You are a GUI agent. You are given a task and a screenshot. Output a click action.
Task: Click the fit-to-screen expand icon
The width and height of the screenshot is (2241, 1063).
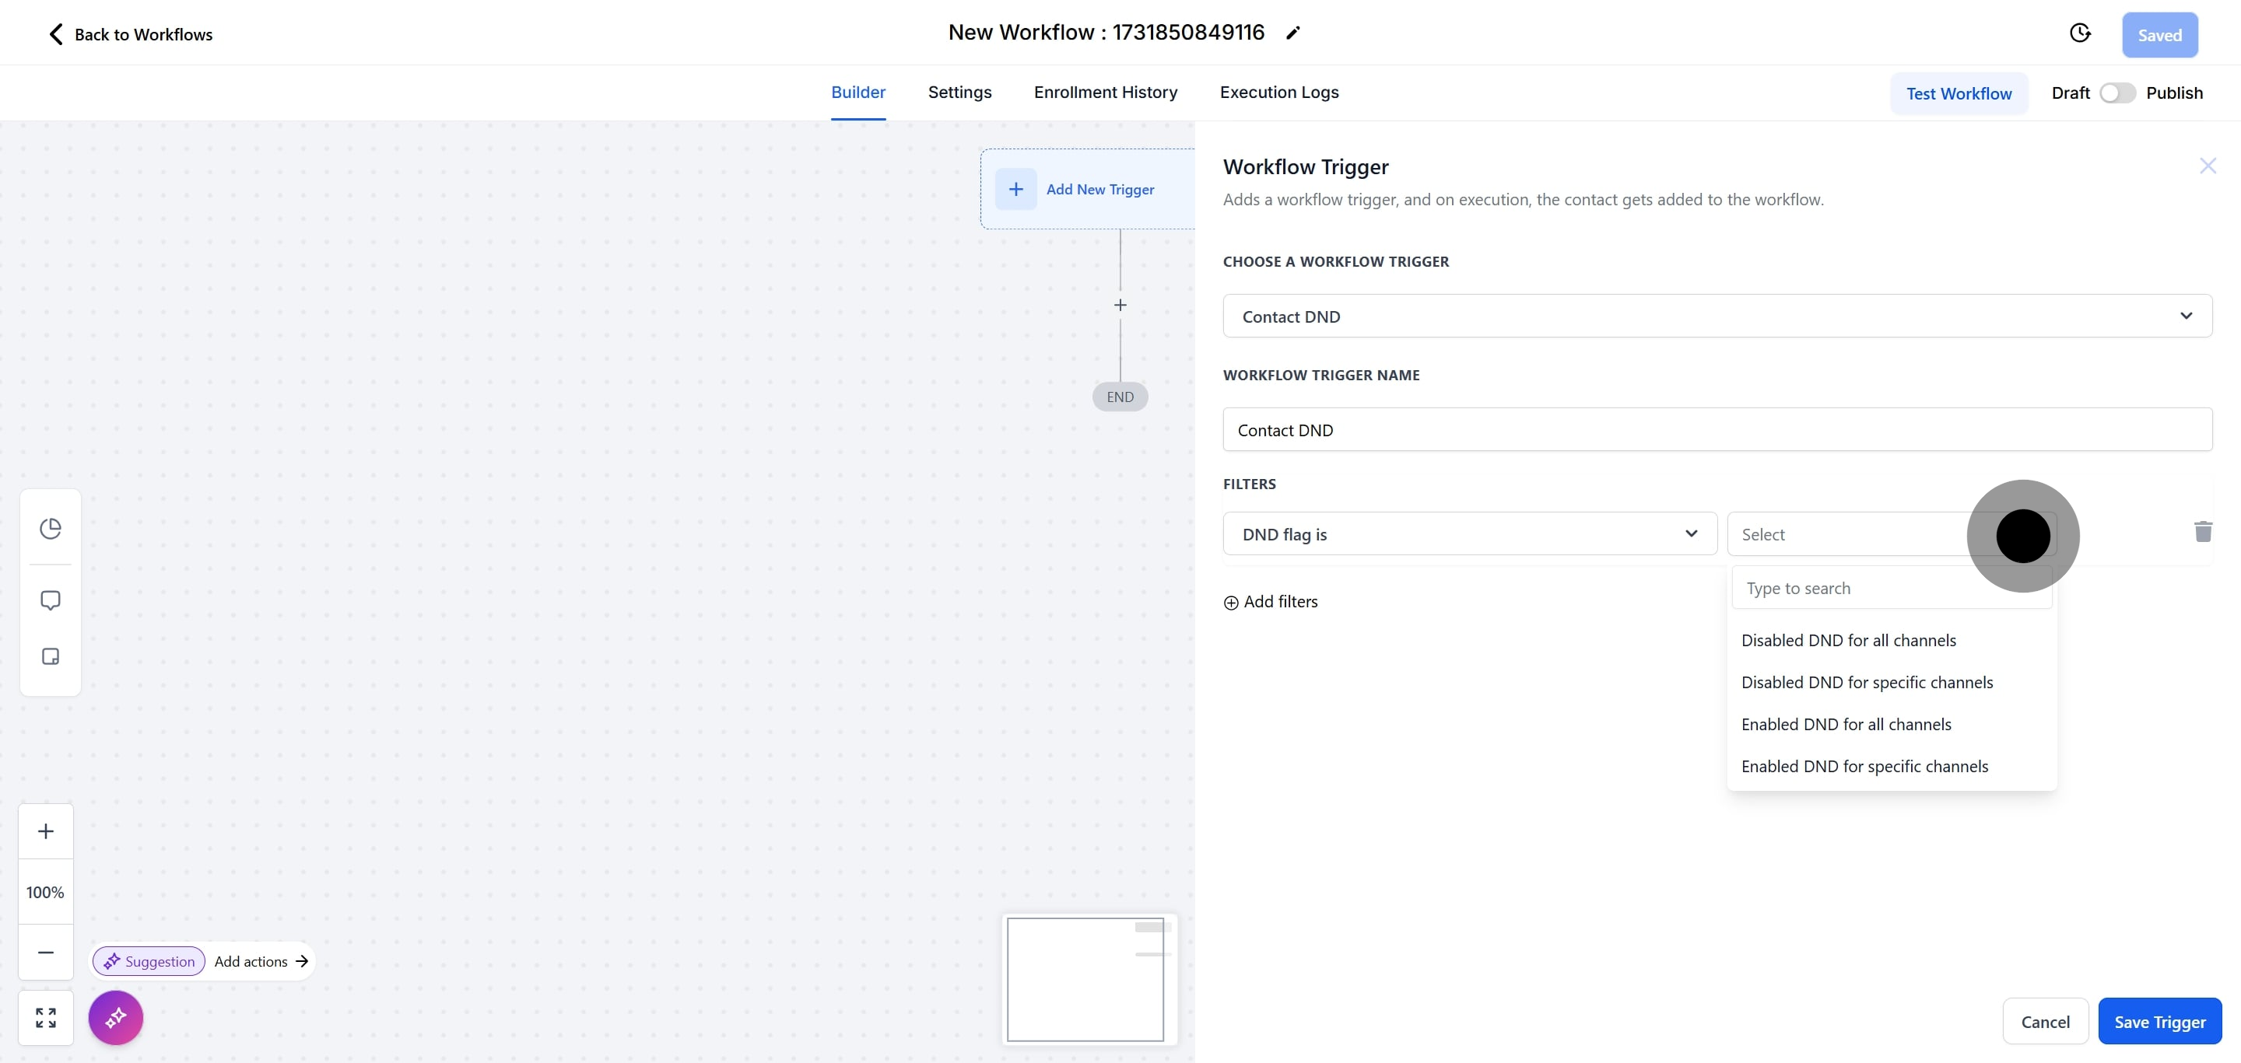[x=46, y=1018]
